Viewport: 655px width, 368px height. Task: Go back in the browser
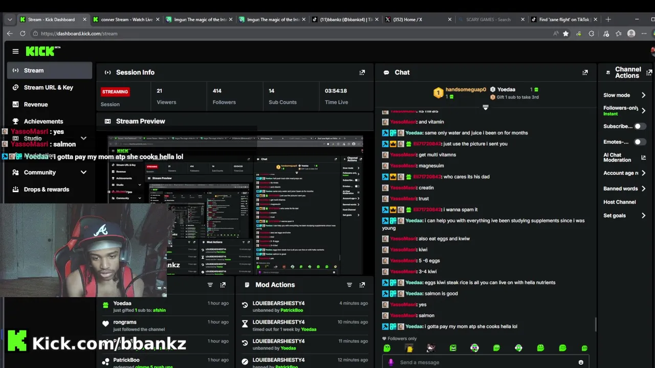pyautogui.click(x=9, y=33)
